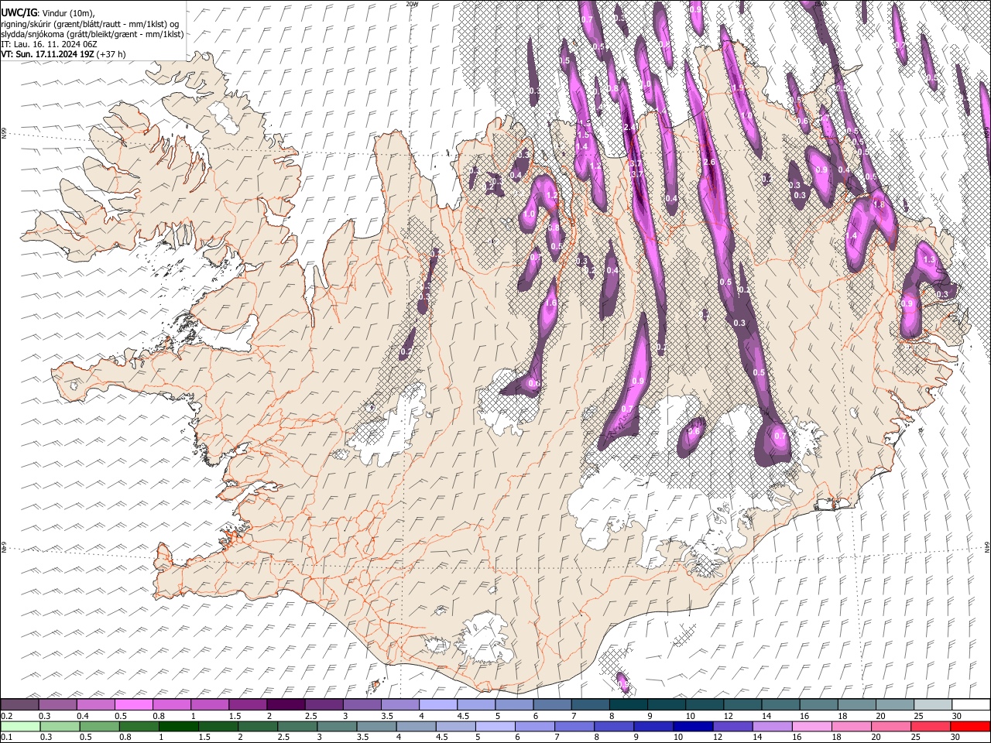This screenshot has width=991, height=743.
Task: Click the '20W' longitude label at the top edge
Action: click(x=413, y=4)
